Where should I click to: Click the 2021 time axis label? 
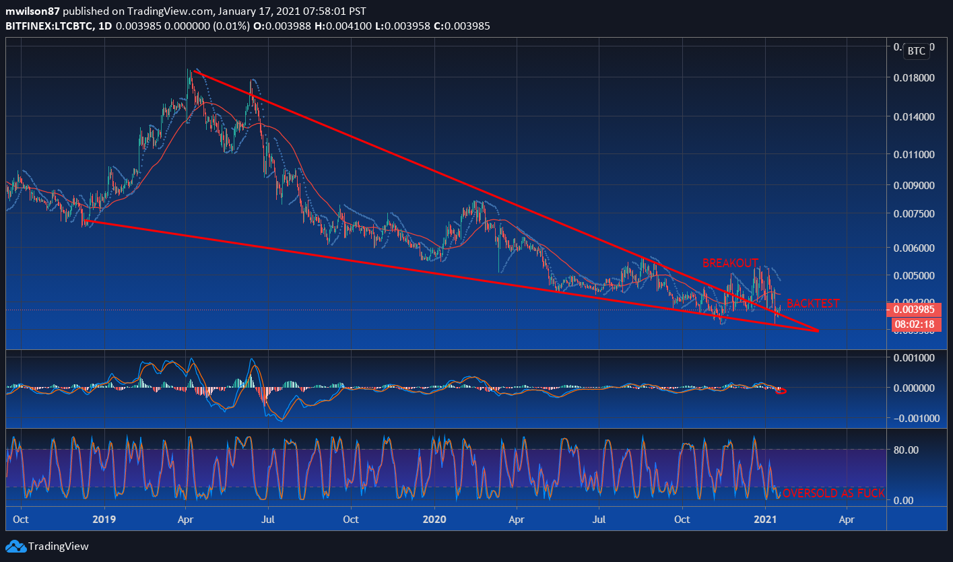pyautogui.click(x=765, y=520)
